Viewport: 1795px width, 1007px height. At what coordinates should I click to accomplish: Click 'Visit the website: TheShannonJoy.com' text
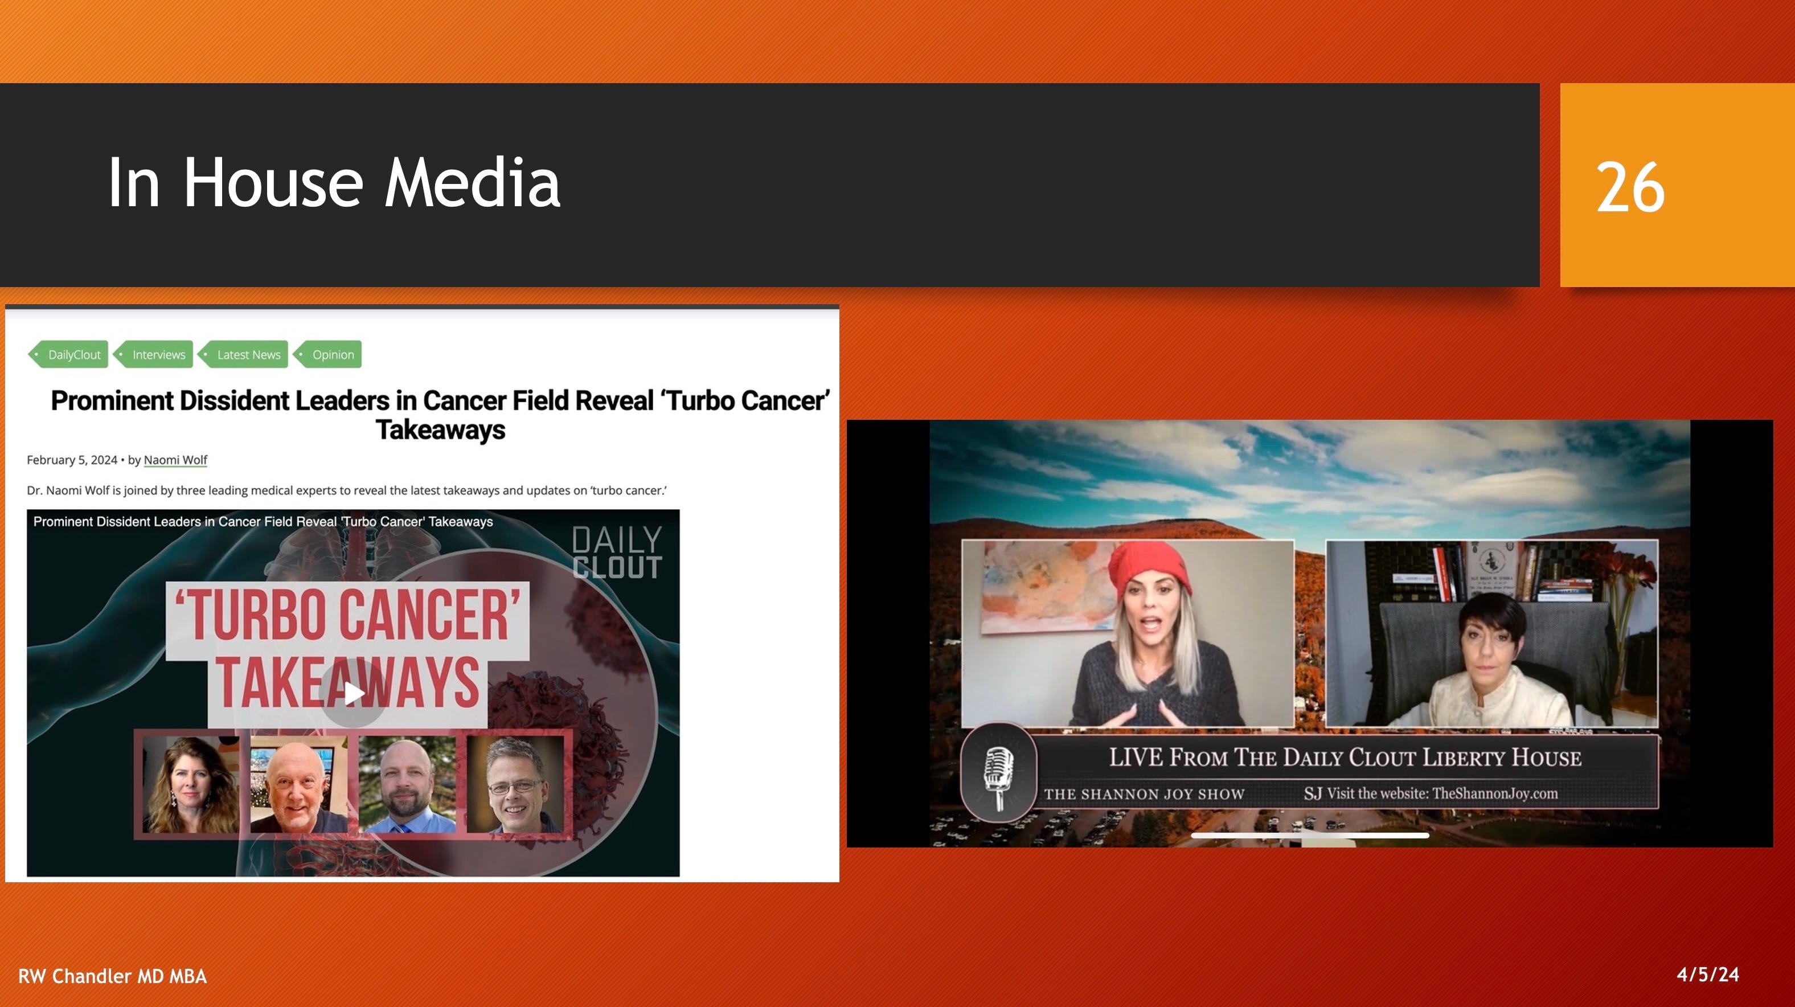click(1442, 793)
